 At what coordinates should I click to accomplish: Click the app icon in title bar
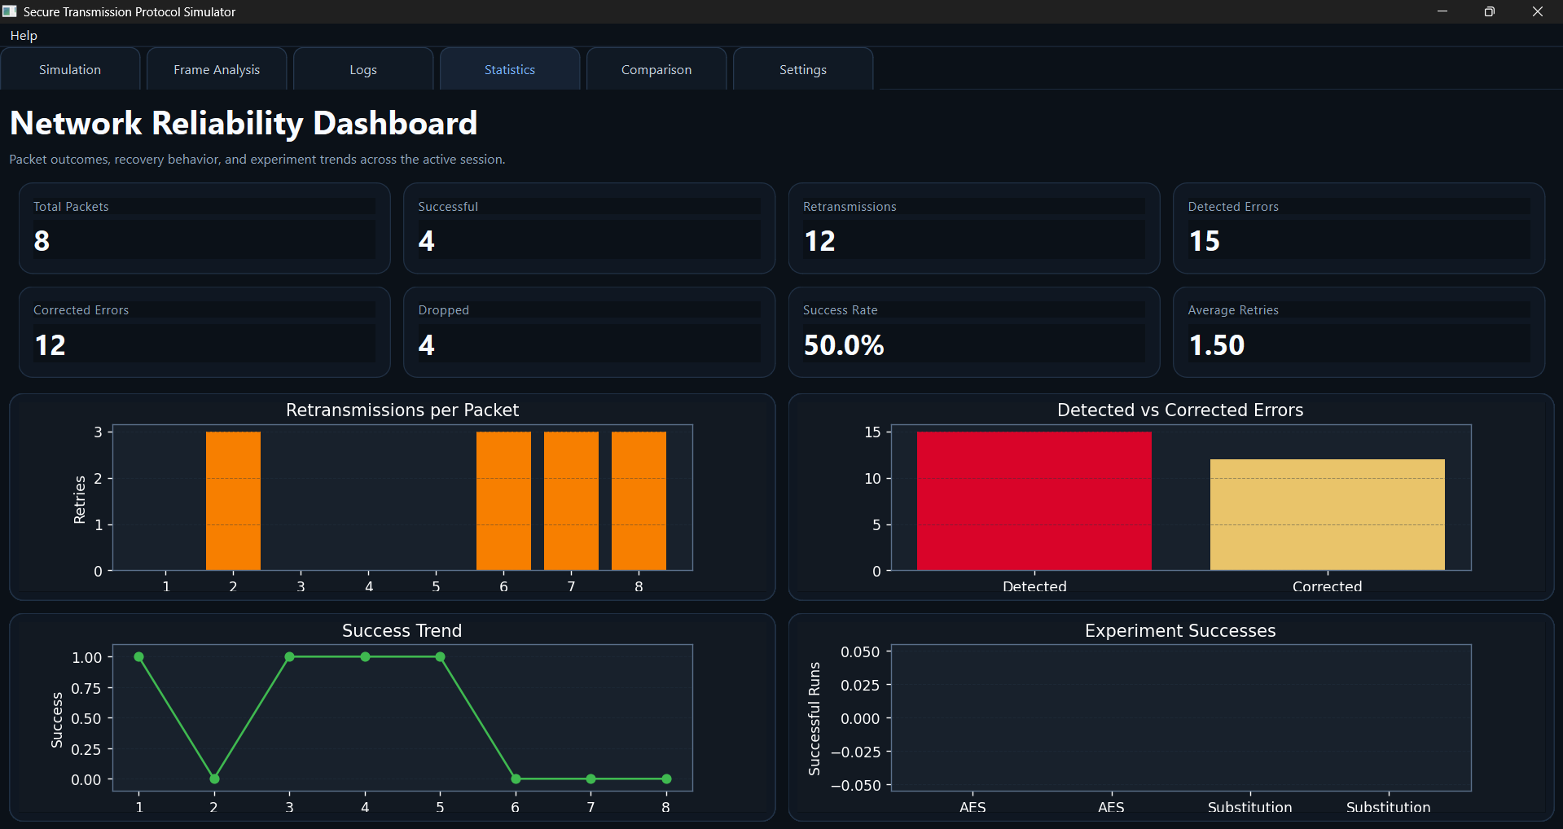pyautogui.click(x=10, y=11)
